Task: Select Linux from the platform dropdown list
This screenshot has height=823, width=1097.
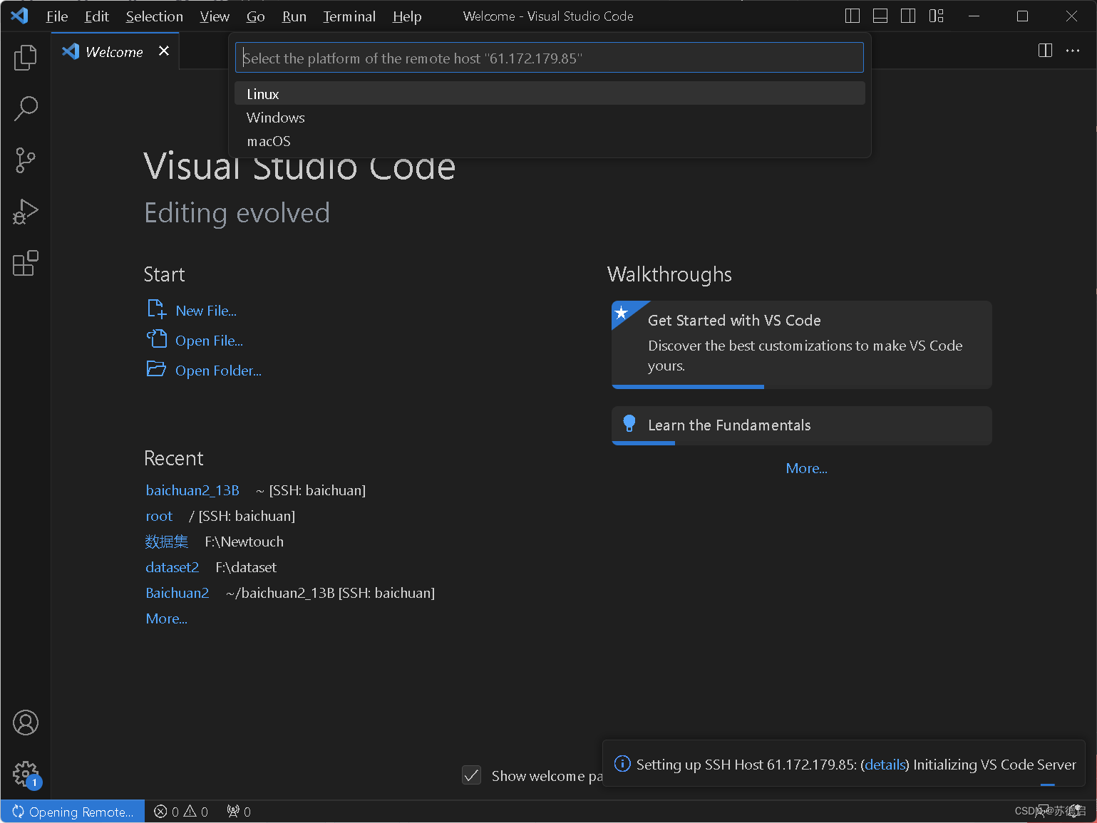Action: (x=262, y=93)
